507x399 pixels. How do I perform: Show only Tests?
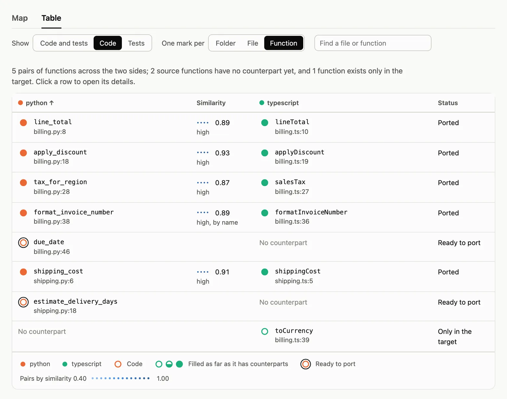click(x=136, y=43)
